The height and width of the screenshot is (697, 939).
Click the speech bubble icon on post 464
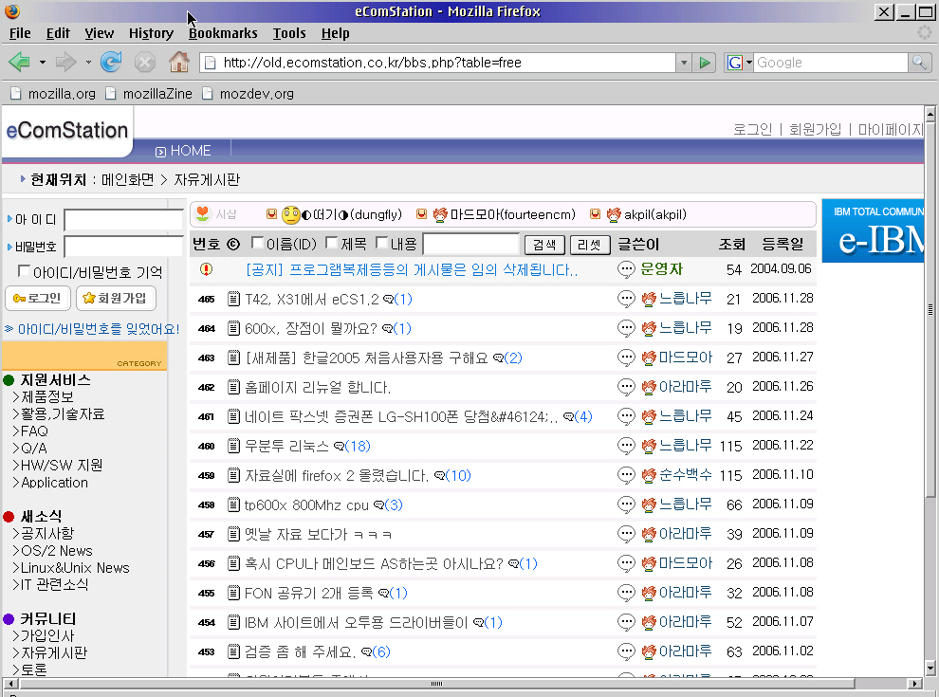[626, 328]
